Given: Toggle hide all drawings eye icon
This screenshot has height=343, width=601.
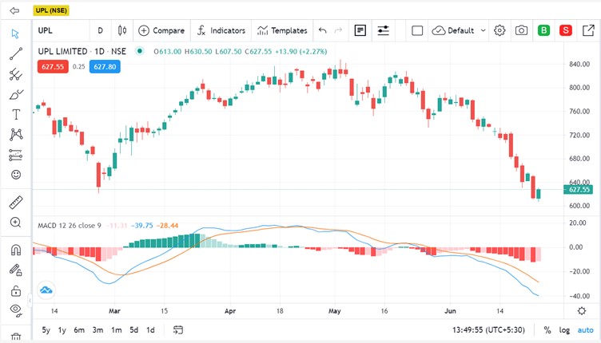Looking at the screenshot, I should (16, 310).
